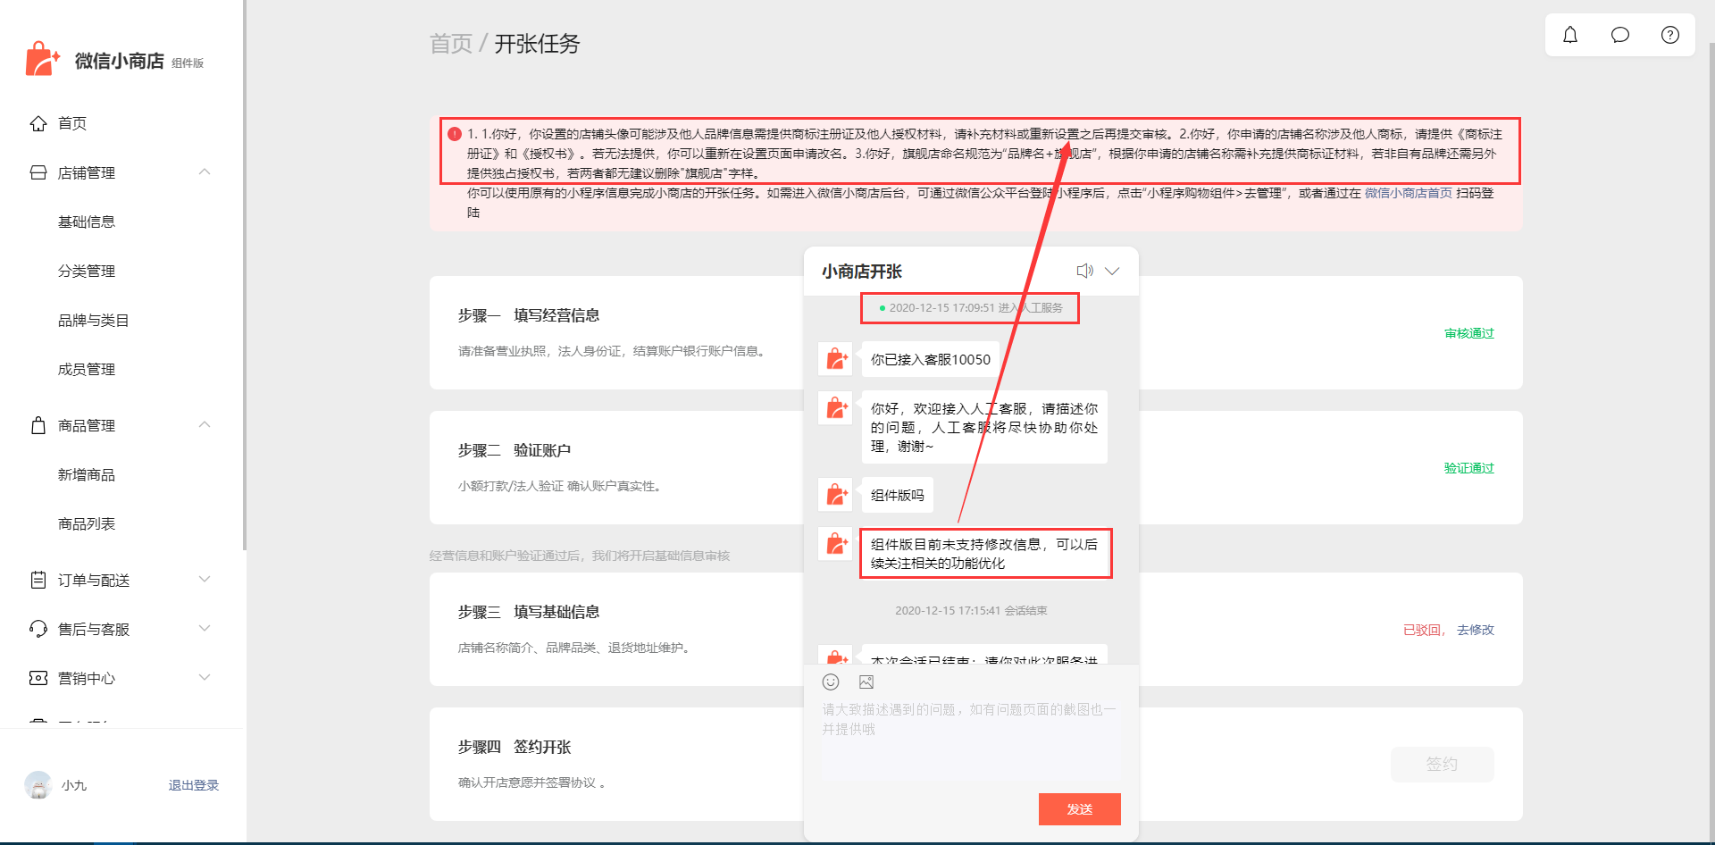Image resolution: width=1715 pixels, height=845 pixels.
Task: Go to 首页 in sidebar
Action: 72,123
